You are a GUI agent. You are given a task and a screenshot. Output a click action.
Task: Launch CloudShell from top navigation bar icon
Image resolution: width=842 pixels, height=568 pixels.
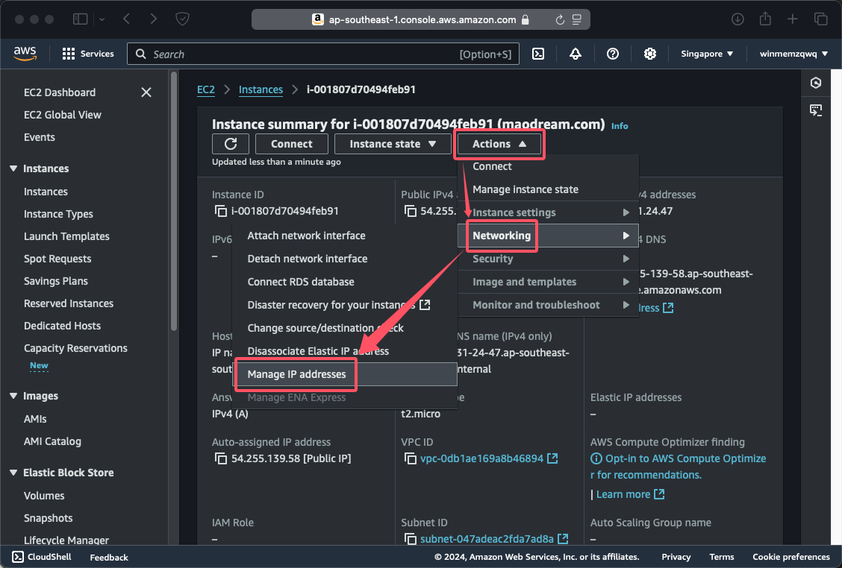538,54
